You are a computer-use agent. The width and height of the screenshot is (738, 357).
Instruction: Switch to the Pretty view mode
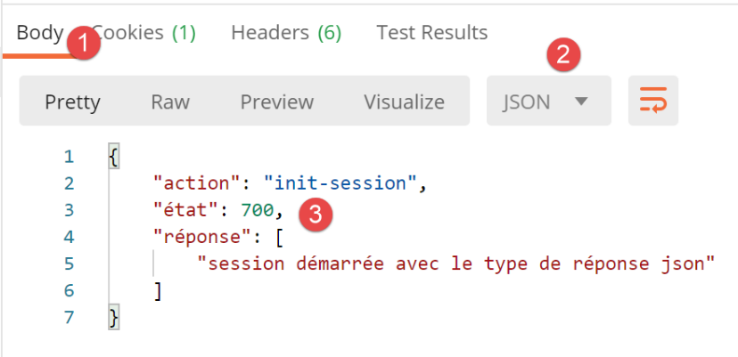click(x=72, y=101)
